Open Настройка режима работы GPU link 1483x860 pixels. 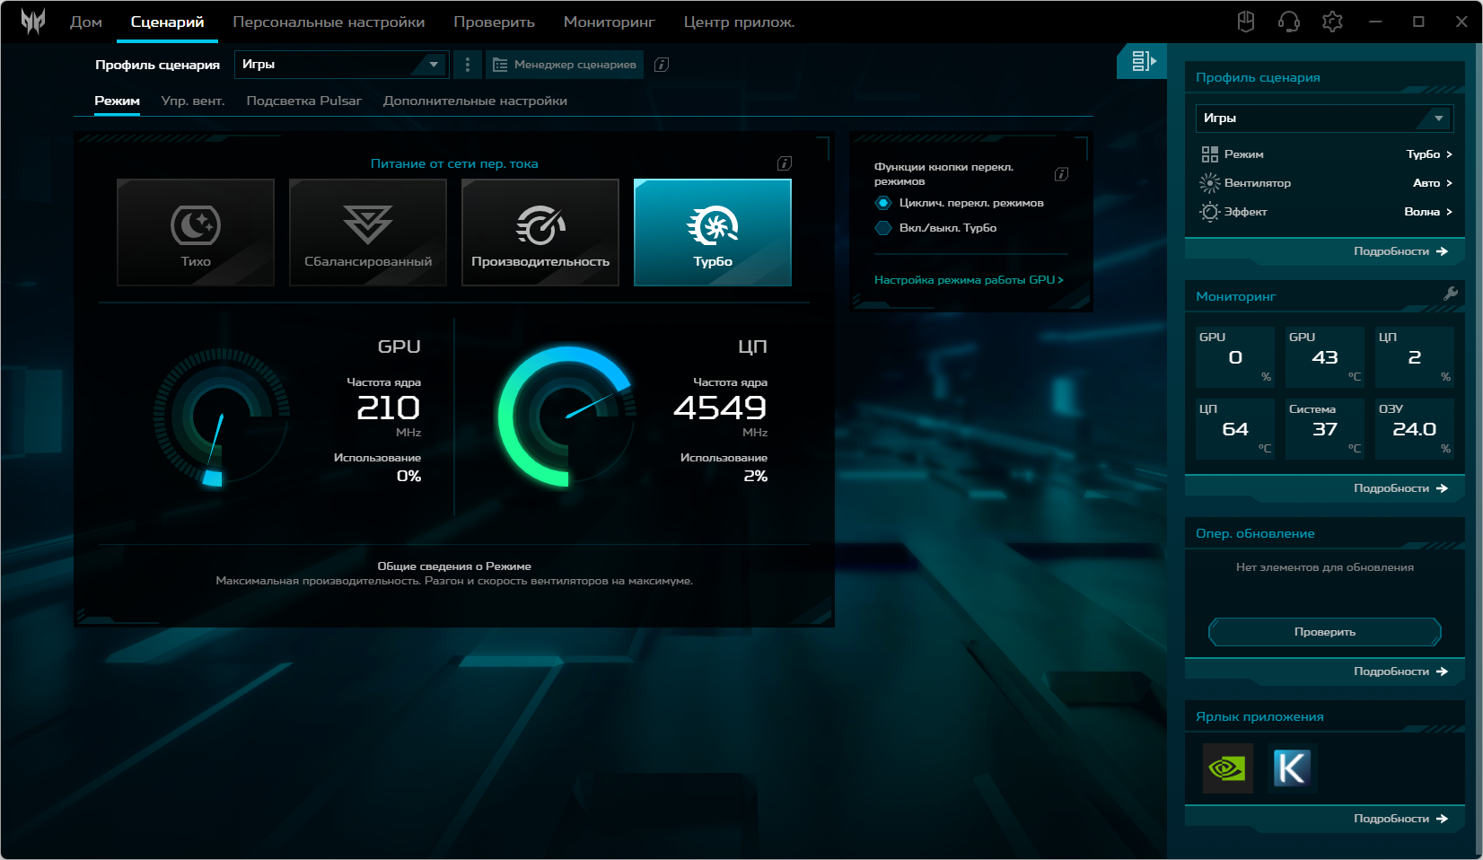pos(969,280)
